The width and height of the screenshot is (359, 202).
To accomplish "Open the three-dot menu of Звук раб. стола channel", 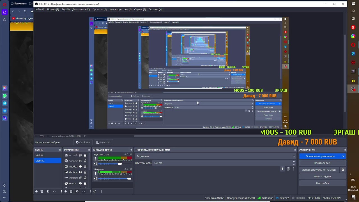I will [95, 159].
